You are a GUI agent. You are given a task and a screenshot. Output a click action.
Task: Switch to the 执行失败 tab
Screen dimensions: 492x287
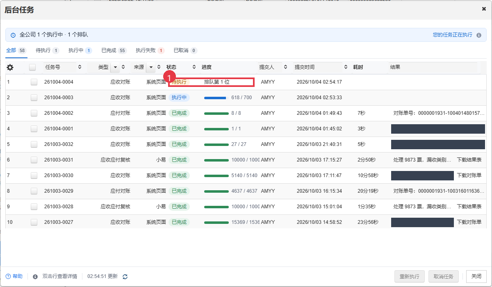coord(150,50)
